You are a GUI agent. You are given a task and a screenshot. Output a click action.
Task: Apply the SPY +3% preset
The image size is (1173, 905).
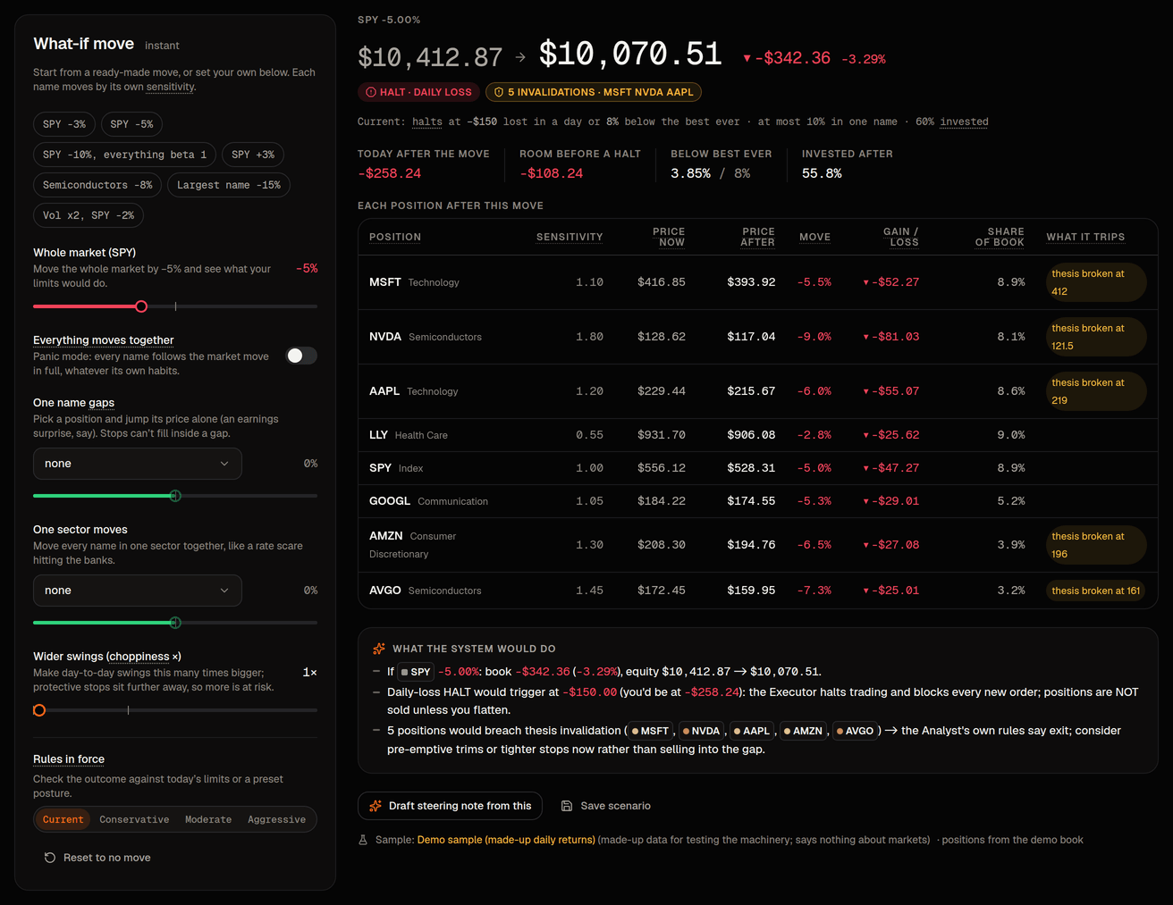(253, 155)
